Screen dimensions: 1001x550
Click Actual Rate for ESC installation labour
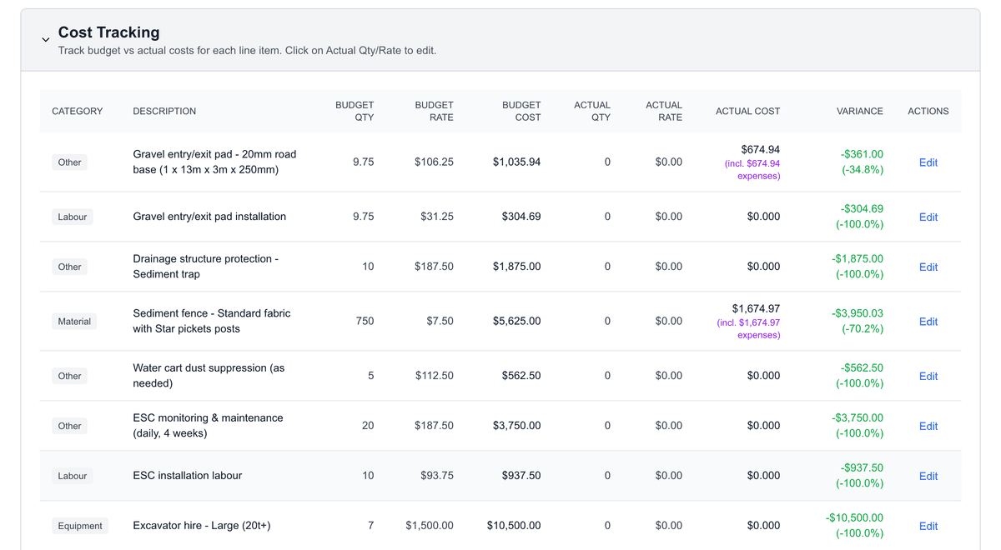pyautogui.click(x=668, y=476)
